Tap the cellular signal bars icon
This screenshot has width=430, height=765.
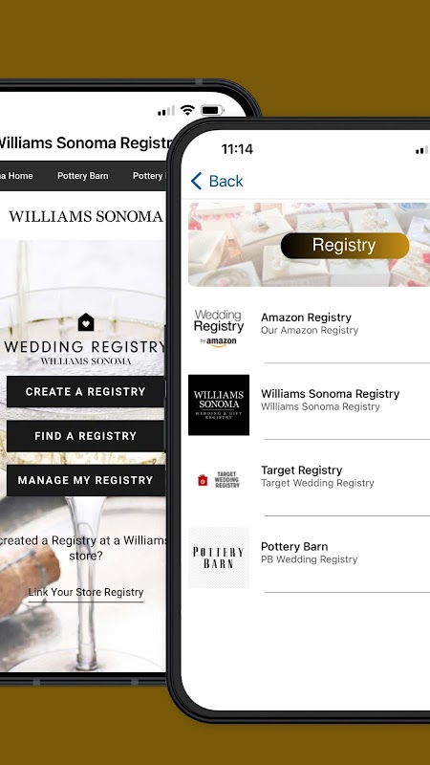165,111
